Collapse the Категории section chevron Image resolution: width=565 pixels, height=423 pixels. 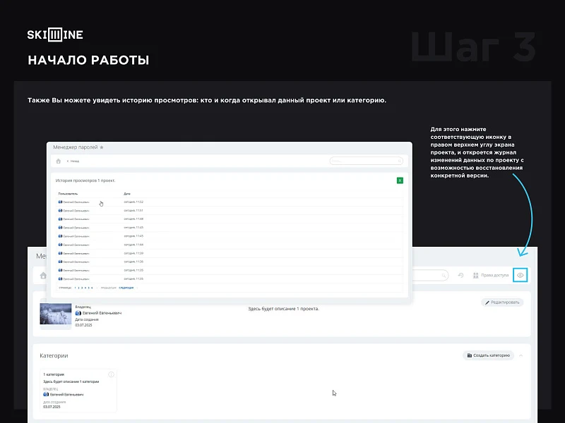point(521,355)
